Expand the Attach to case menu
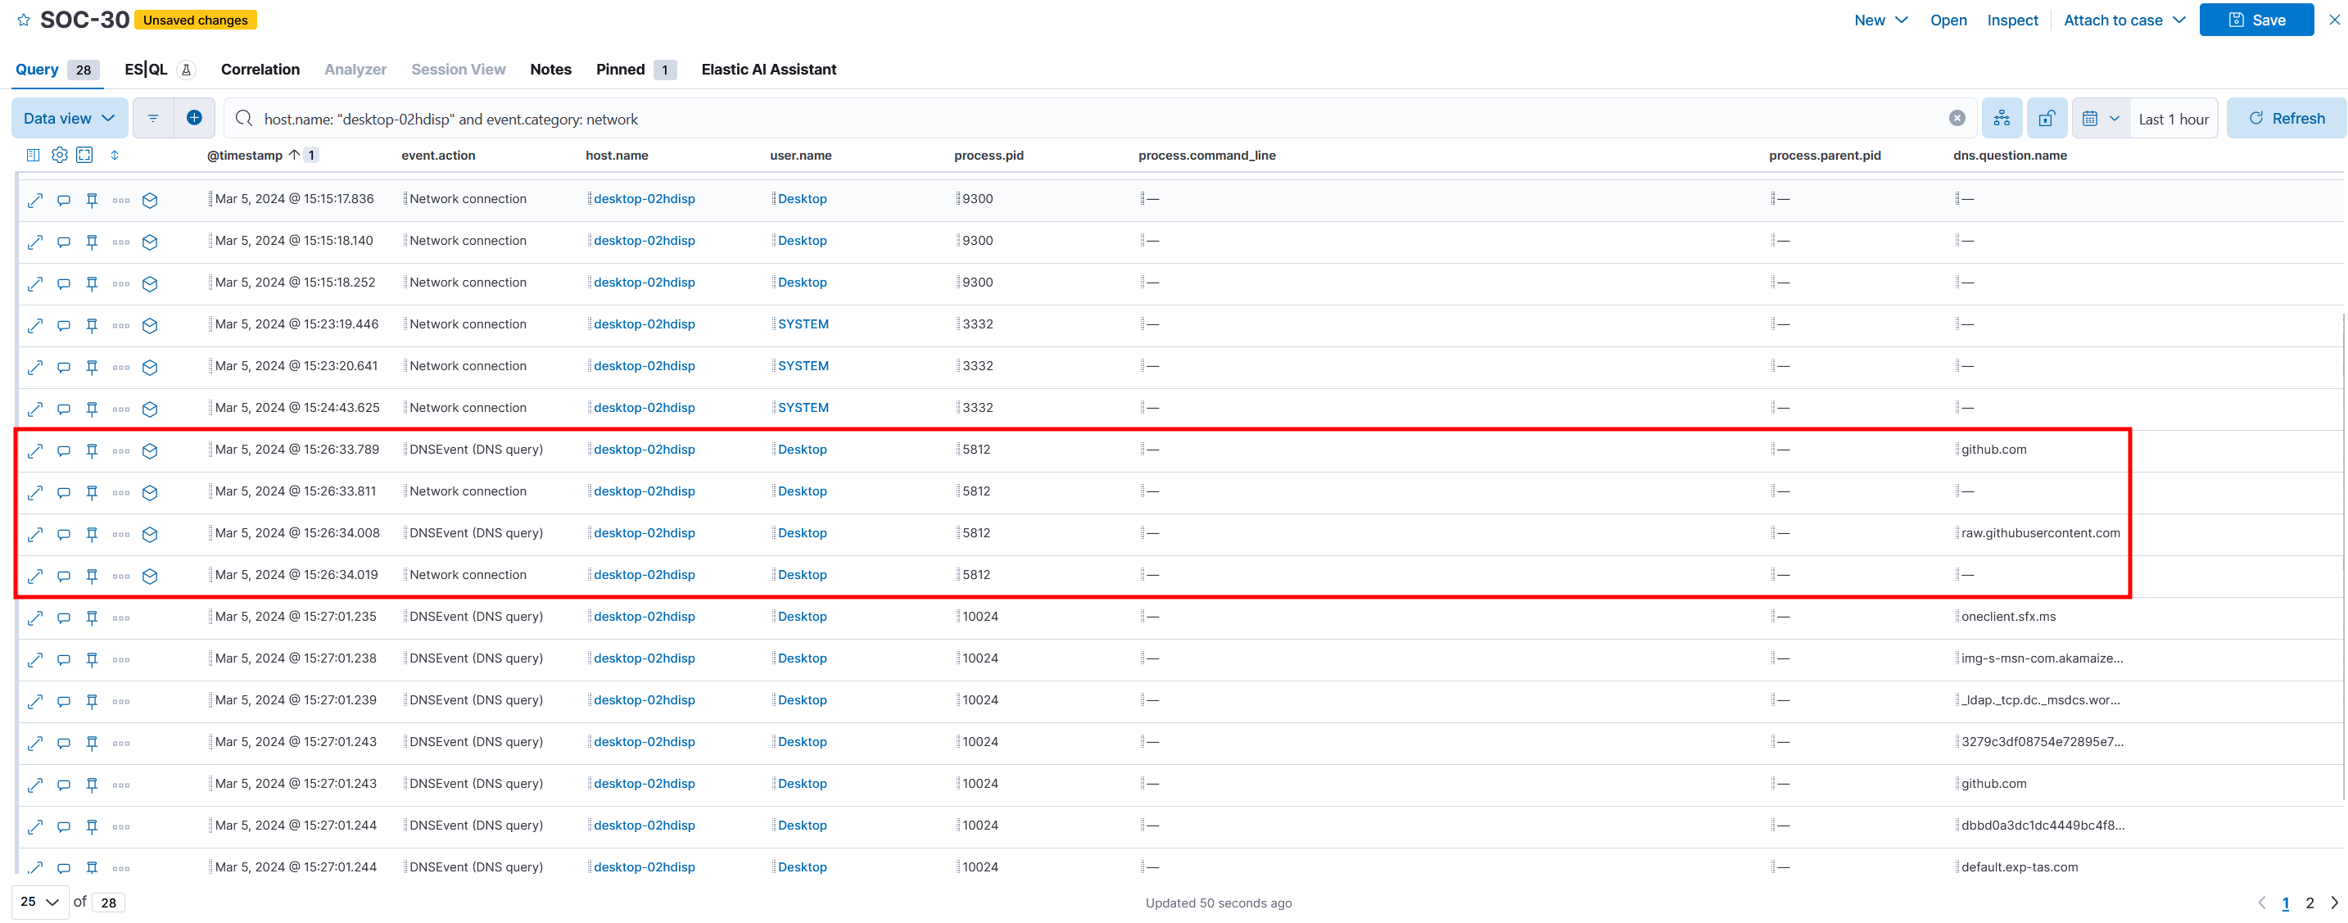Image resolution: width=2348 pixels, height=923 pixels. pyautogui.click(x=2124, y=20)
